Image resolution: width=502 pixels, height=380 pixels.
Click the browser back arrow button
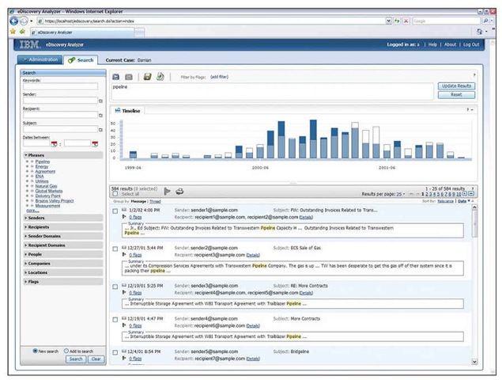point(13,21)
